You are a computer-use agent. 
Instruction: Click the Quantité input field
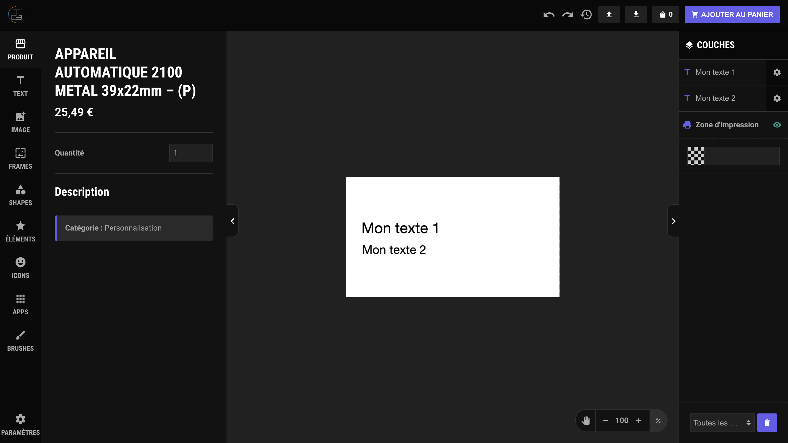tap(191, 153)
